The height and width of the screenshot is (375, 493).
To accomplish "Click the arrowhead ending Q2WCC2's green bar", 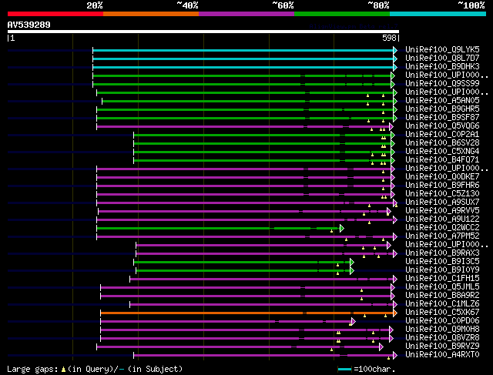I will [342, 228].
